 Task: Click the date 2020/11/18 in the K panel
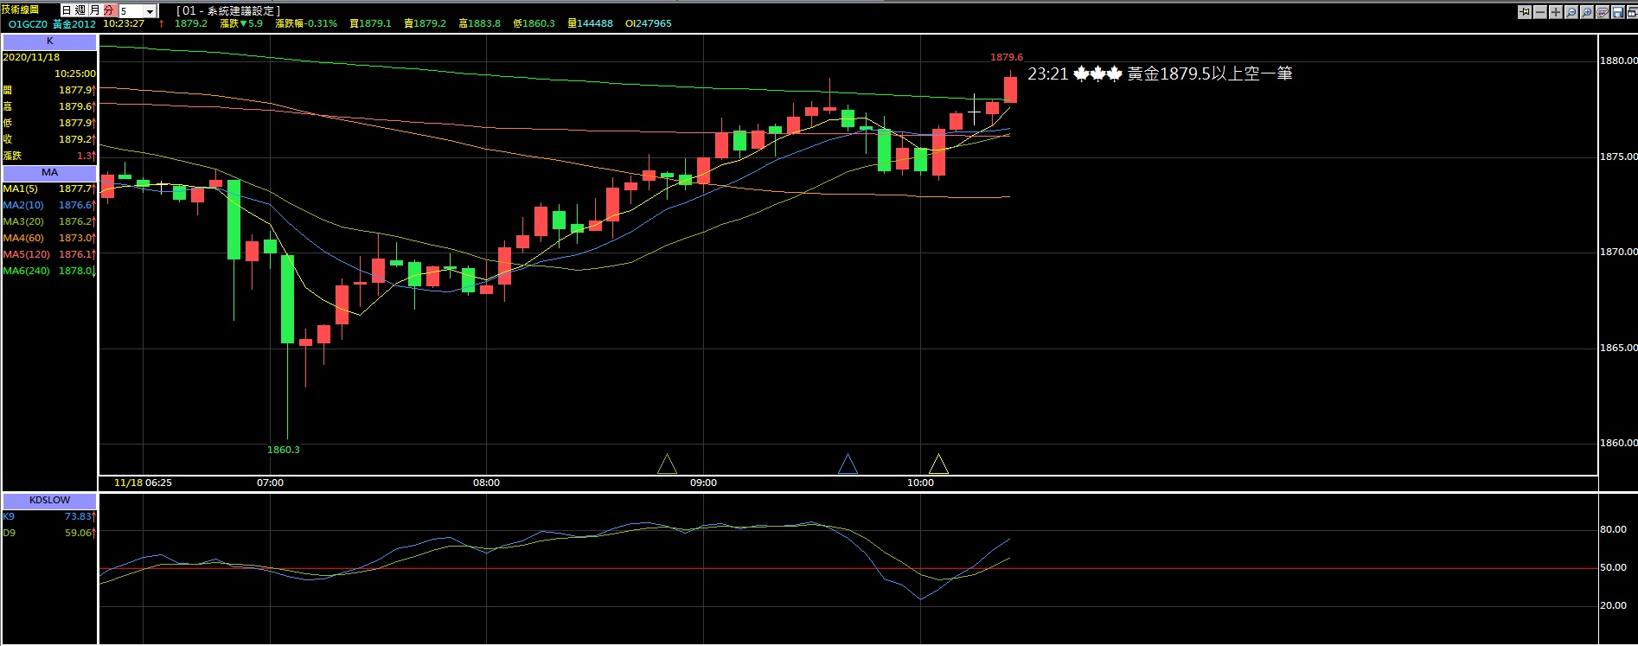(x=31, y=57)
